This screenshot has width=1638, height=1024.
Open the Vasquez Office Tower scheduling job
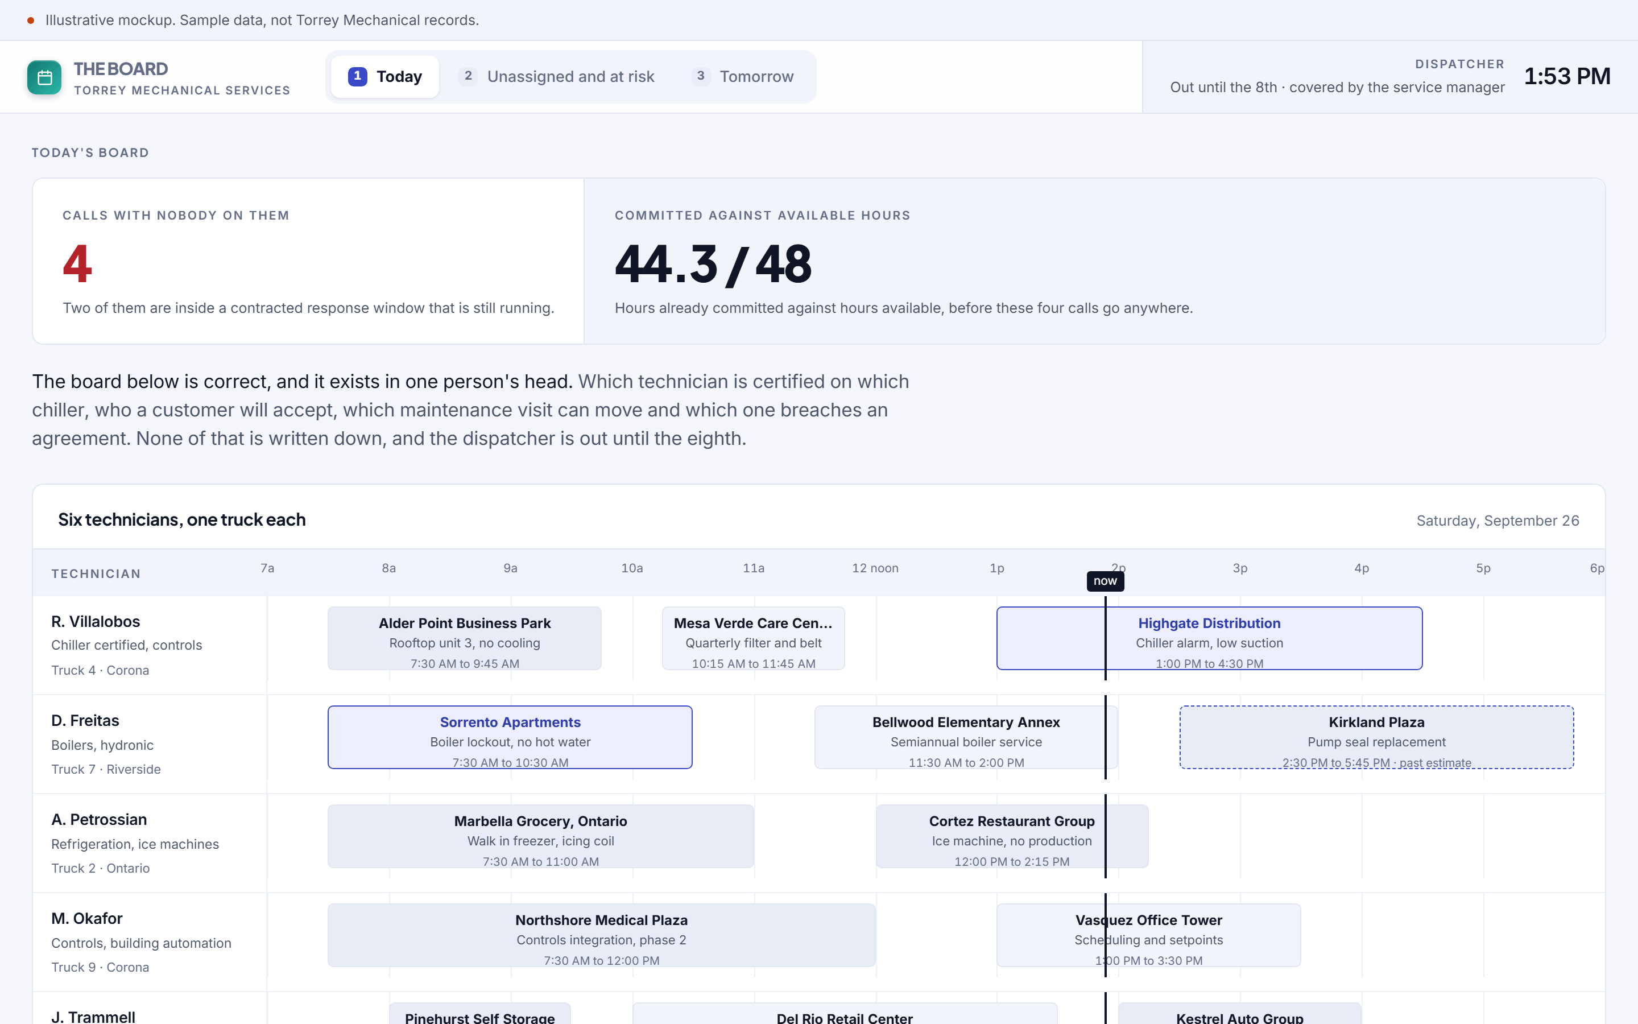coord(1149,935)
